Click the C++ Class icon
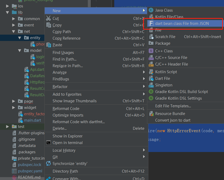Screen dimensions: 224x180 (151, 51)
